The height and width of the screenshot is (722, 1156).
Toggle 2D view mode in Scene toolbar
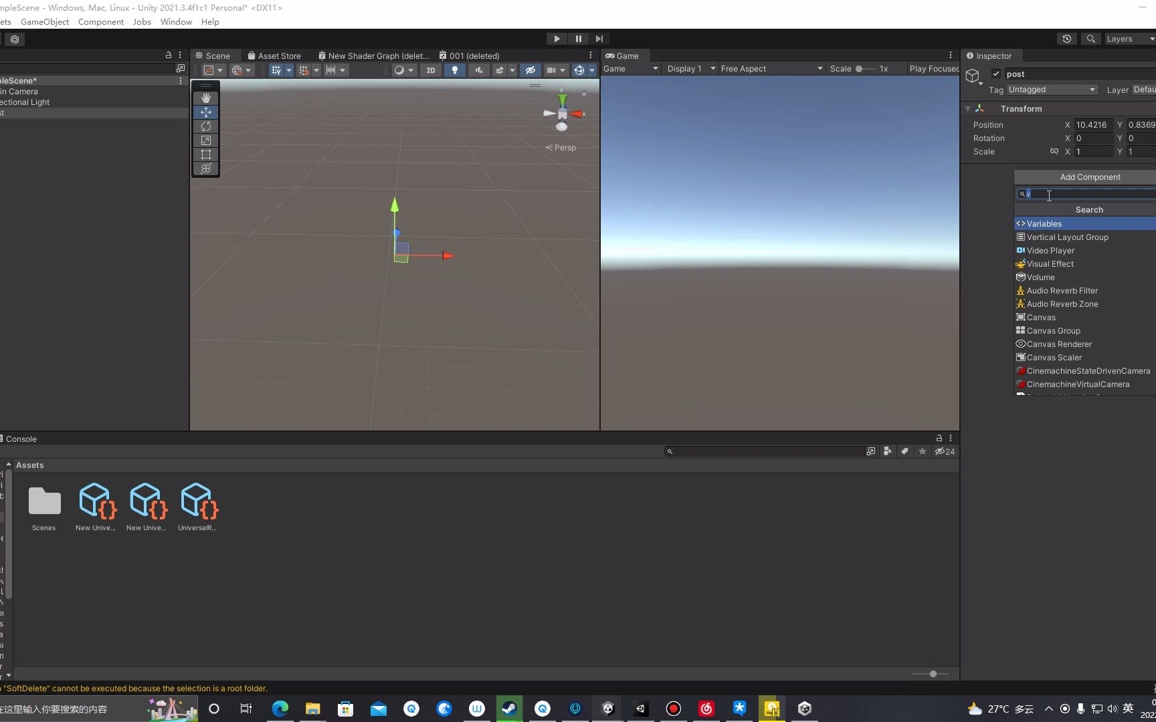click(431, 70)
